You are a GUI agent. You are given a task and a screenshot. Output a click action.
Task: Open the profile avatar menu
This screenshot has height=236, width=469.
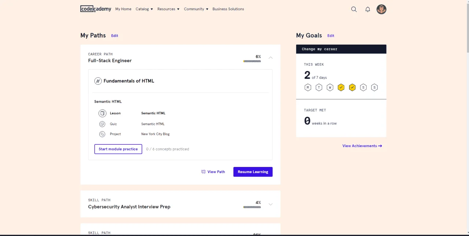(x=381, y=9)
